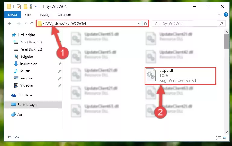The image size is (232, 146).
Task: Unpin İndirmeler using its pin icon
Action: [60, 64]
